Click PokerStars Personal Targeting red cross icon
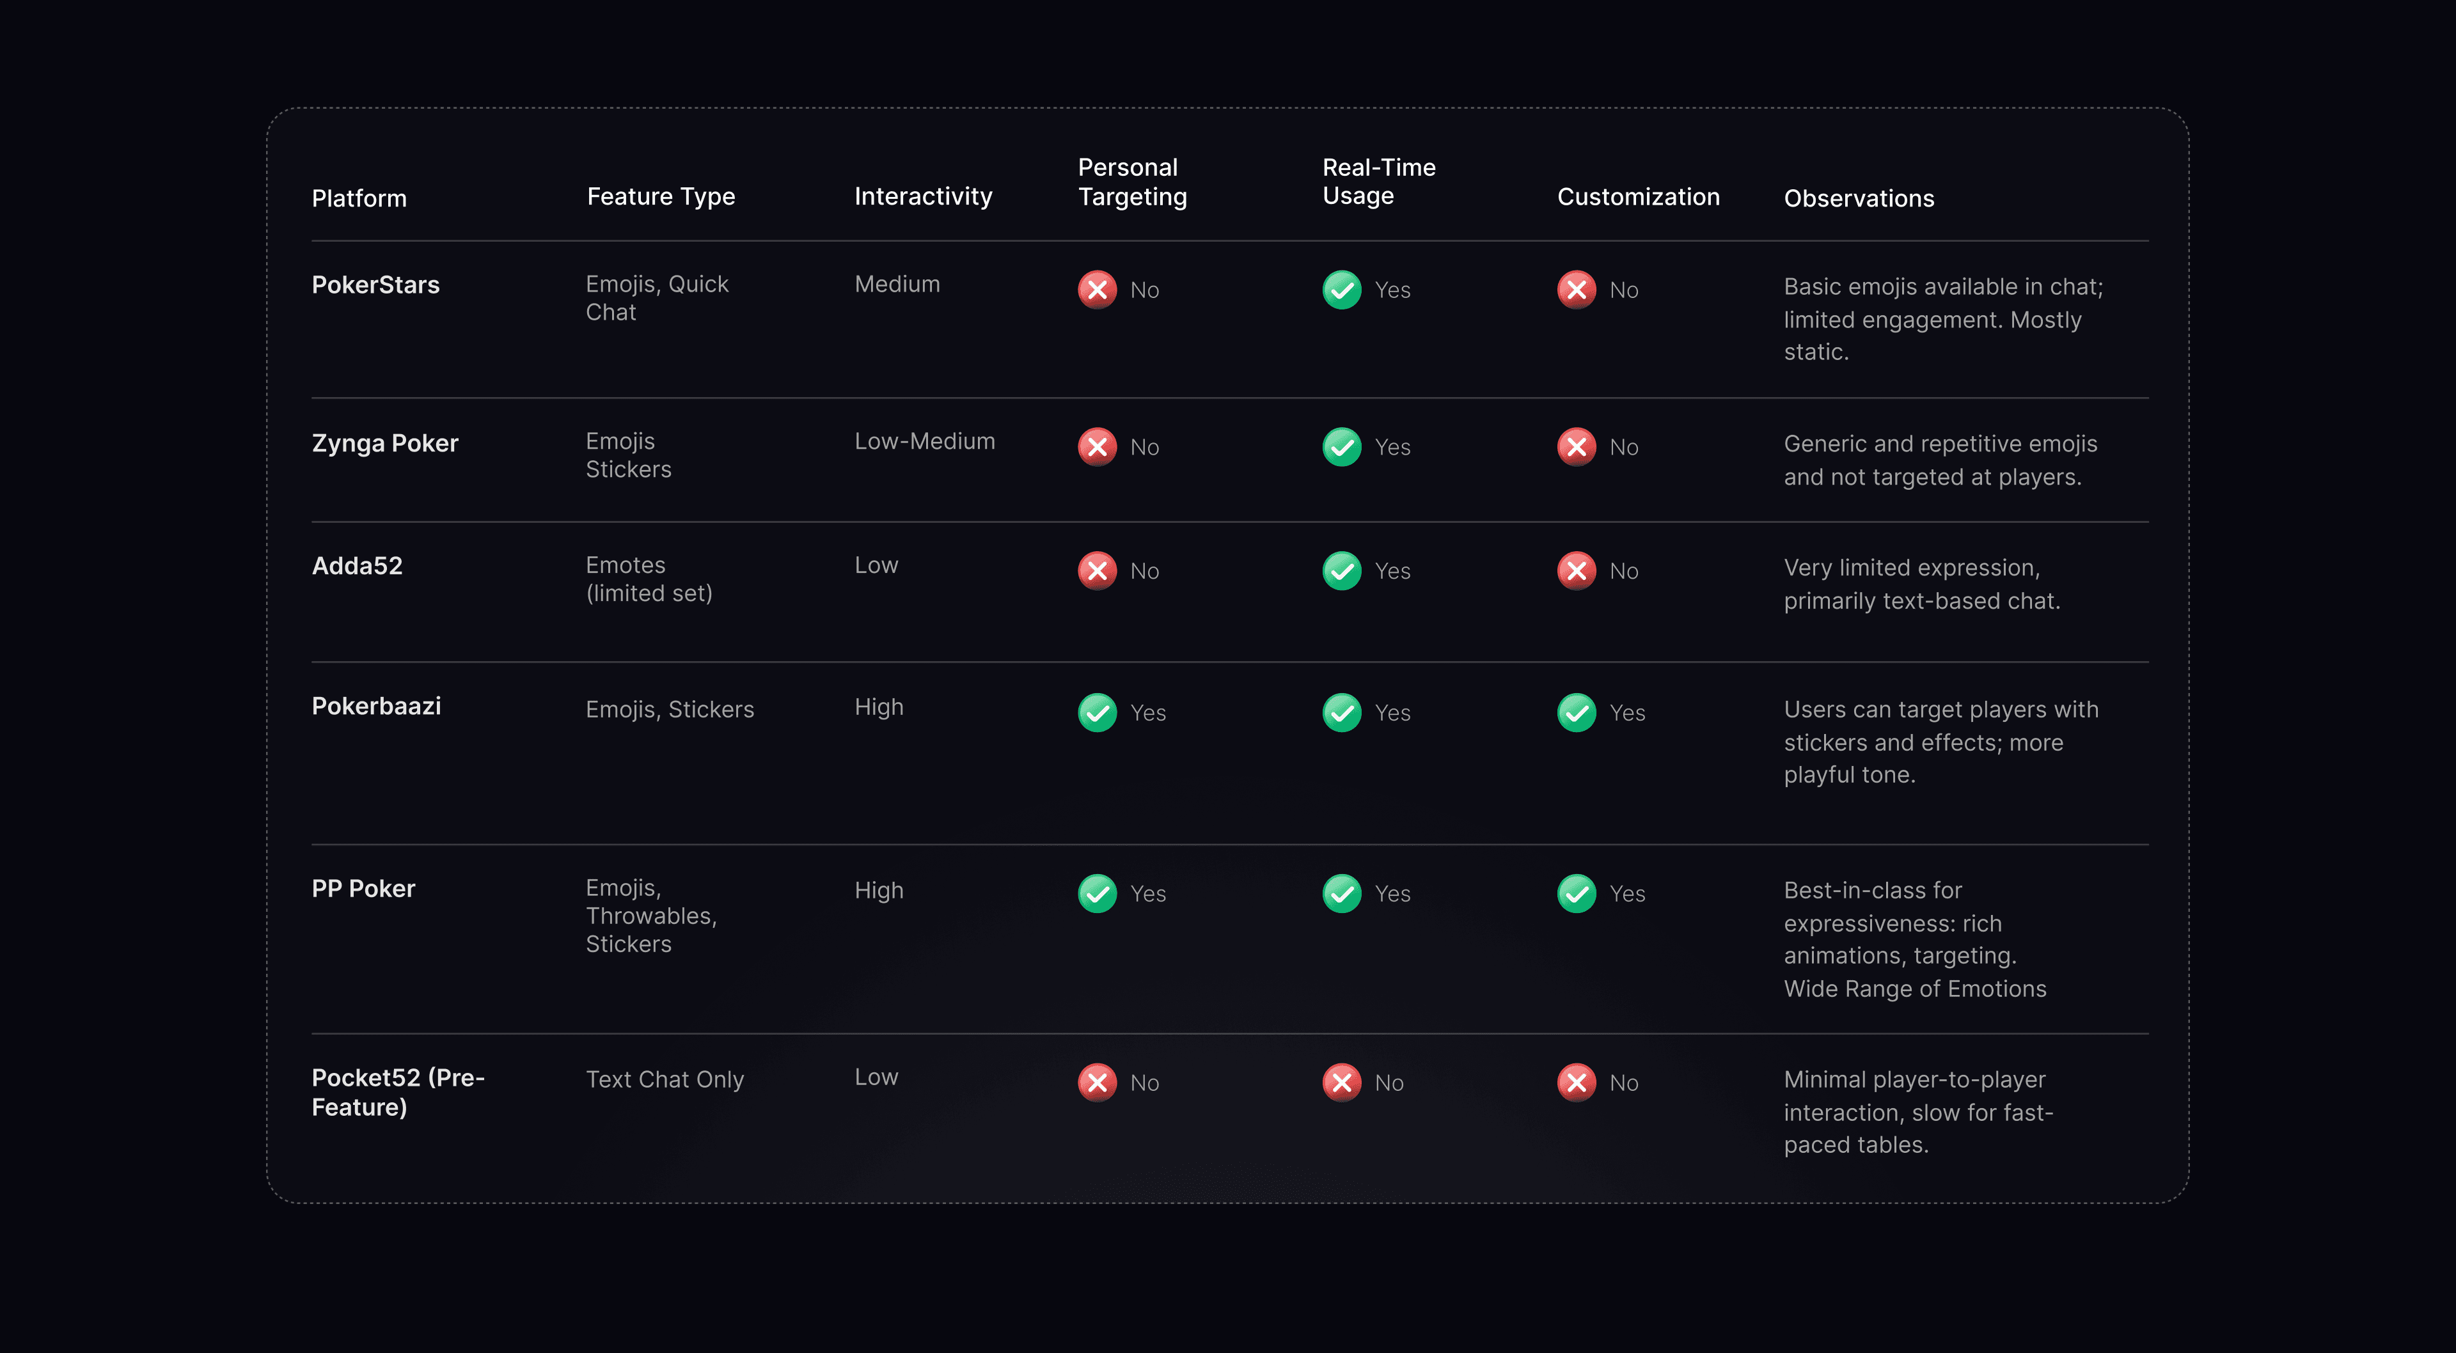This screenshot has height=1353, width=2456. [1096, 290]
